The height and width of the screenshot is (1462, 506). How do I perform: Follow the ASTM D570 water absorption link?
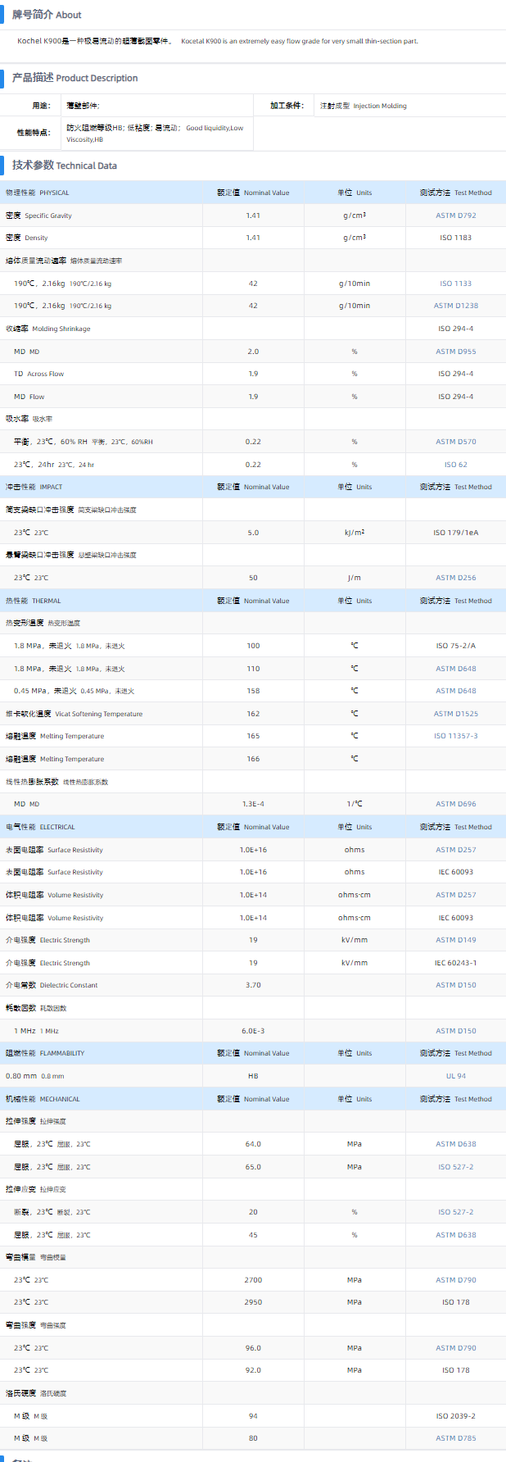[455, 442]
